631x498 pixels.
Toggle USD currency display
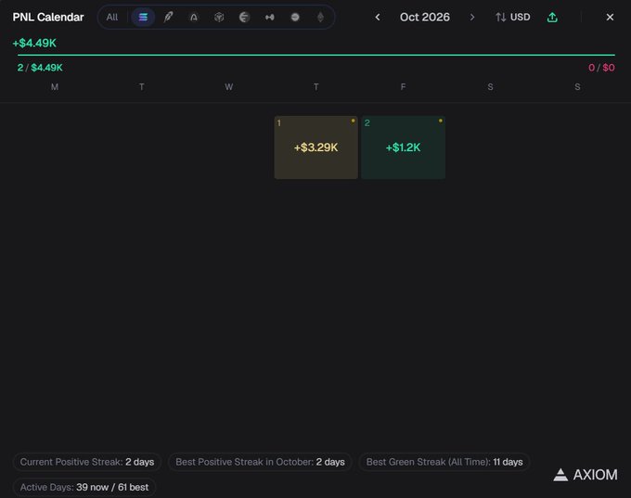click(512, 18)
